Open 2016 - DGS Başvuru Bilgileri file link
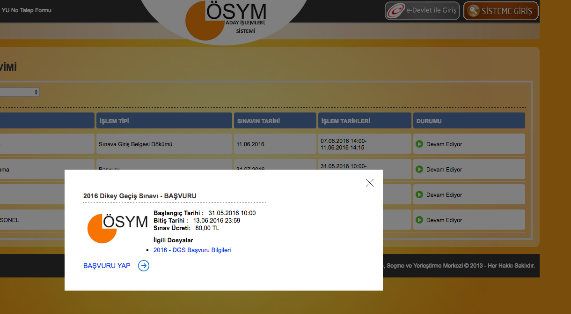Viewport: 571px width, 314px height. [192, 250]
